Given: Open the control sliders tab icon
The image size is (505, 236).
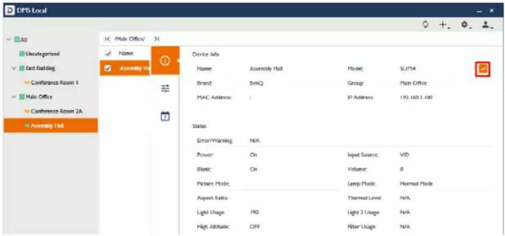Looking at the screenshot, I should 165,88.
